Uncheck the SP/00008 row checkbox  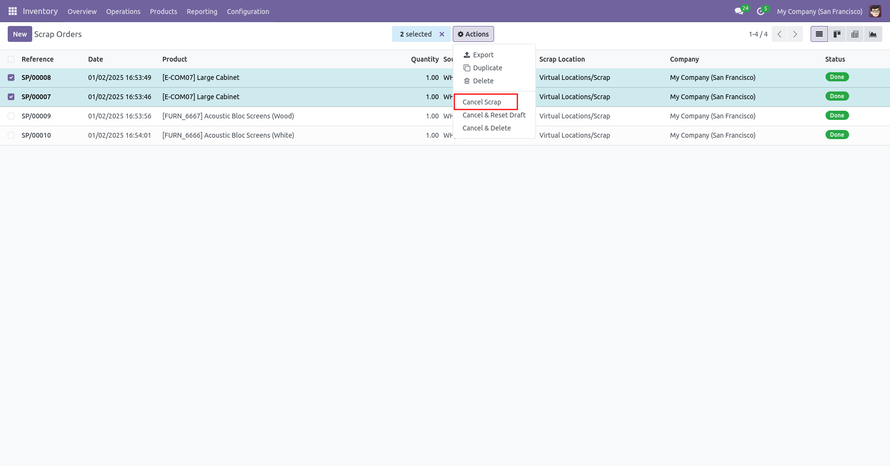pos(11,78)
